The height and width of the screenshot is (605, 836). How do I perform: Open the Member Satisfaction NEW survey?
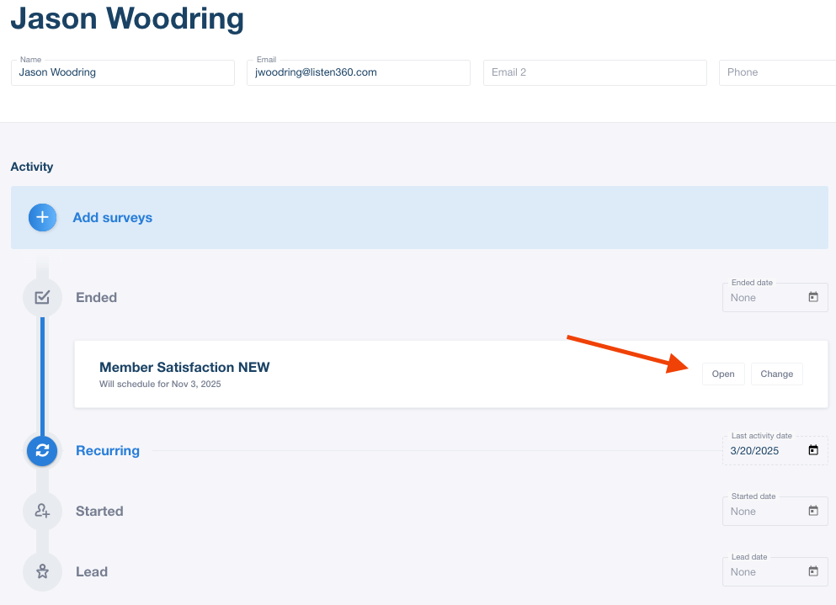(x=722, y=374)
